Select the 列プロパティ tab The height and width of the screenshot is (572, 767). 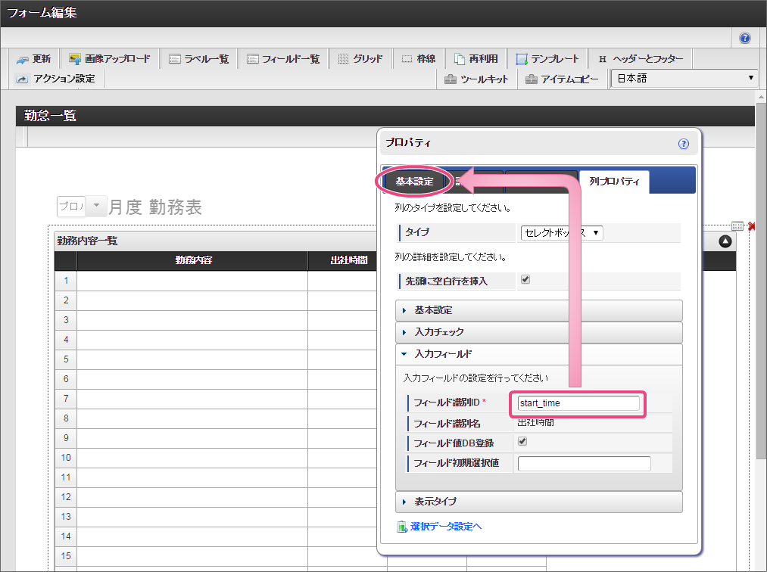pyautogui.click(x=613, y=182)
